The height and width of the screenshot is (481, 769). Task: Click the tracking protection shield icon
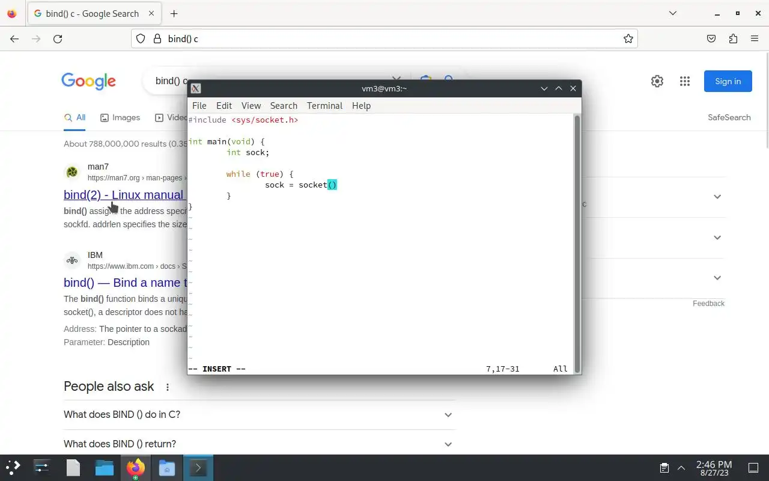tap(141, 38)
